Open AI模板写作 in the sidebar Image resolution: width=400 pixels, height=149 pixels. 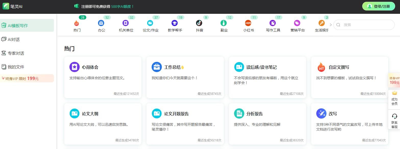coord(27,25)
